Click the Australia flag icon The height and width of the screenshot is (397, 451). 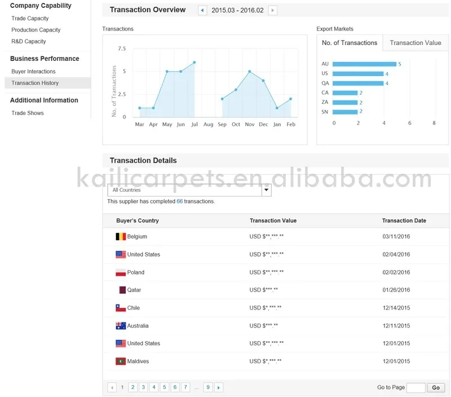click(x=121, y=326)
